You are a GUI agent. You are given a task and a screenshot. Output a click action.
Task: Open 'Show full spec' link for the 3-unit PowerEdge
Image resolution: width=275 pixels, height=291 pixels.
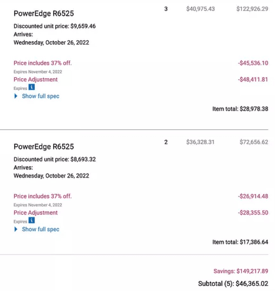(40, 96)
